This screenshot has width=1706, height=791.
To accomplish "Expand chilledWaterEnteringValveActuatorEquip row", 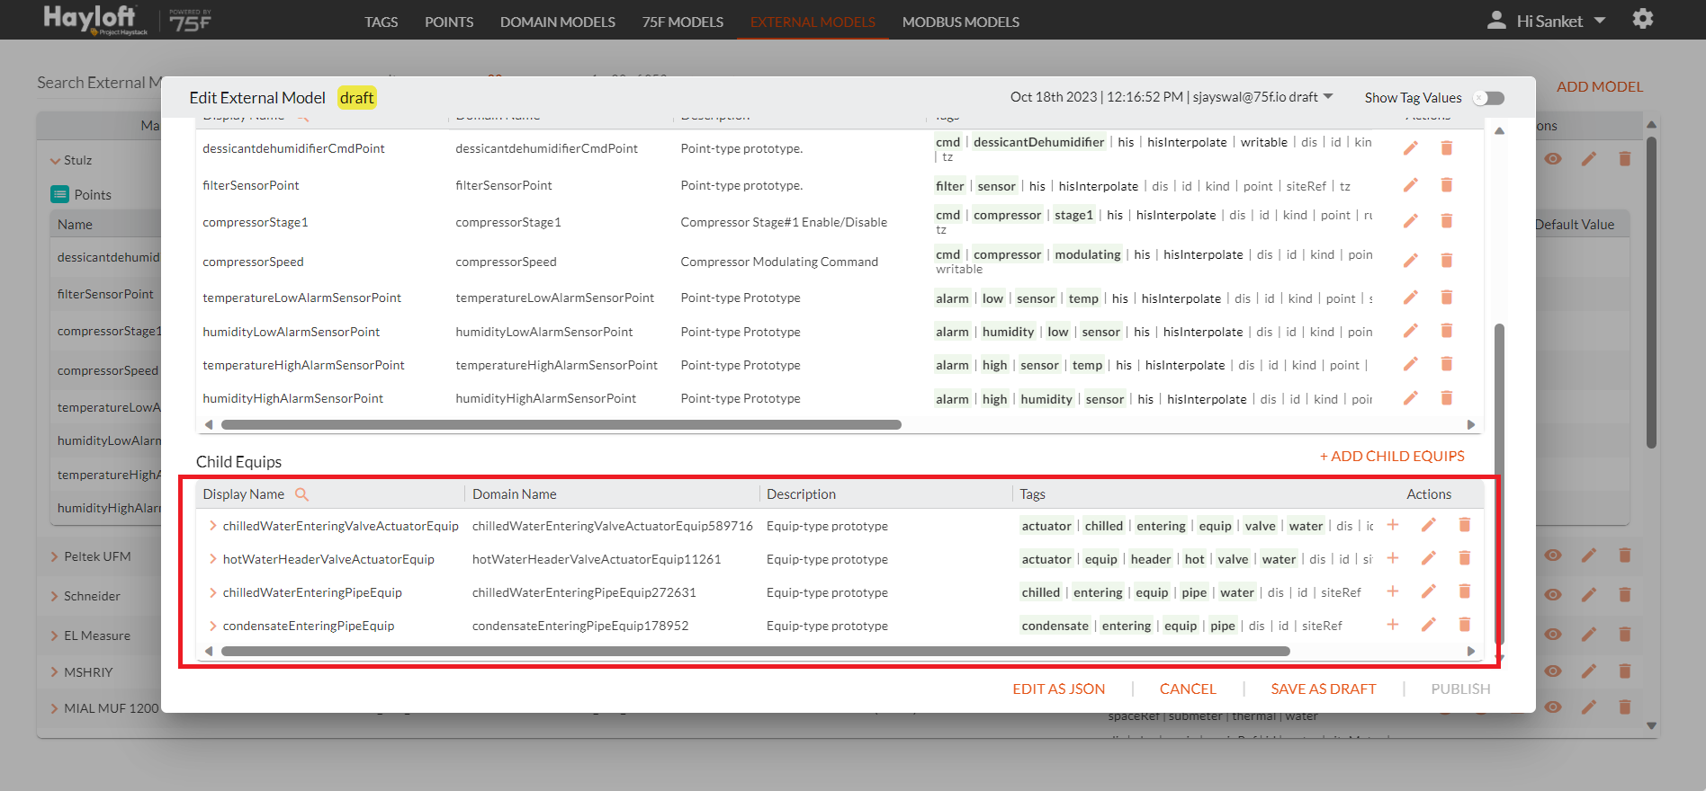I will (x=212, y=525).
